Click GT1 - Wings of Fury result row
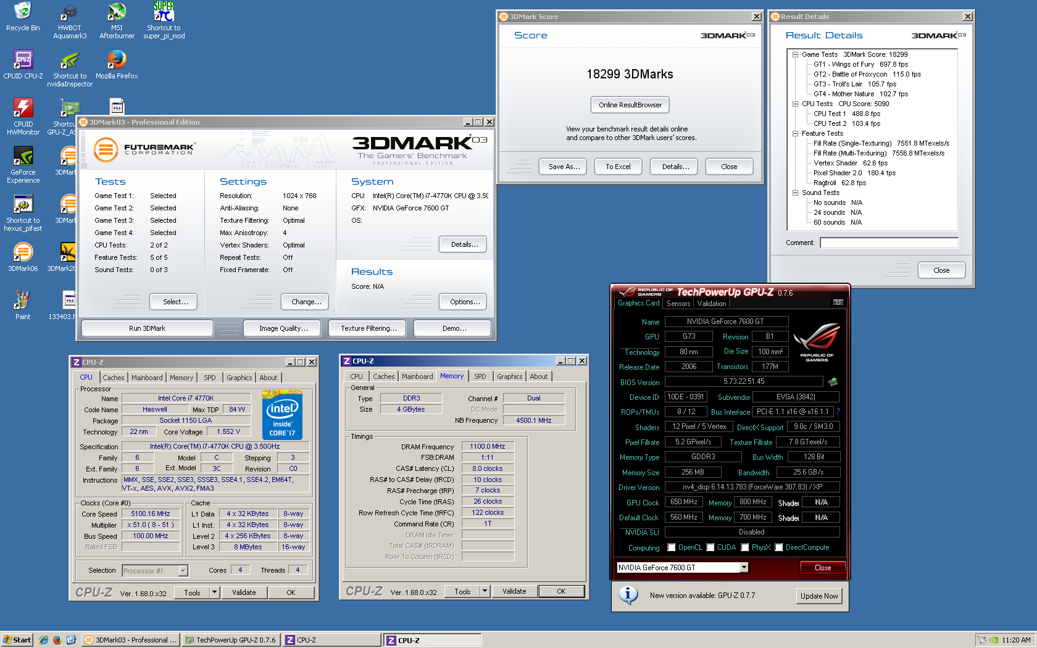 (860, 64)
